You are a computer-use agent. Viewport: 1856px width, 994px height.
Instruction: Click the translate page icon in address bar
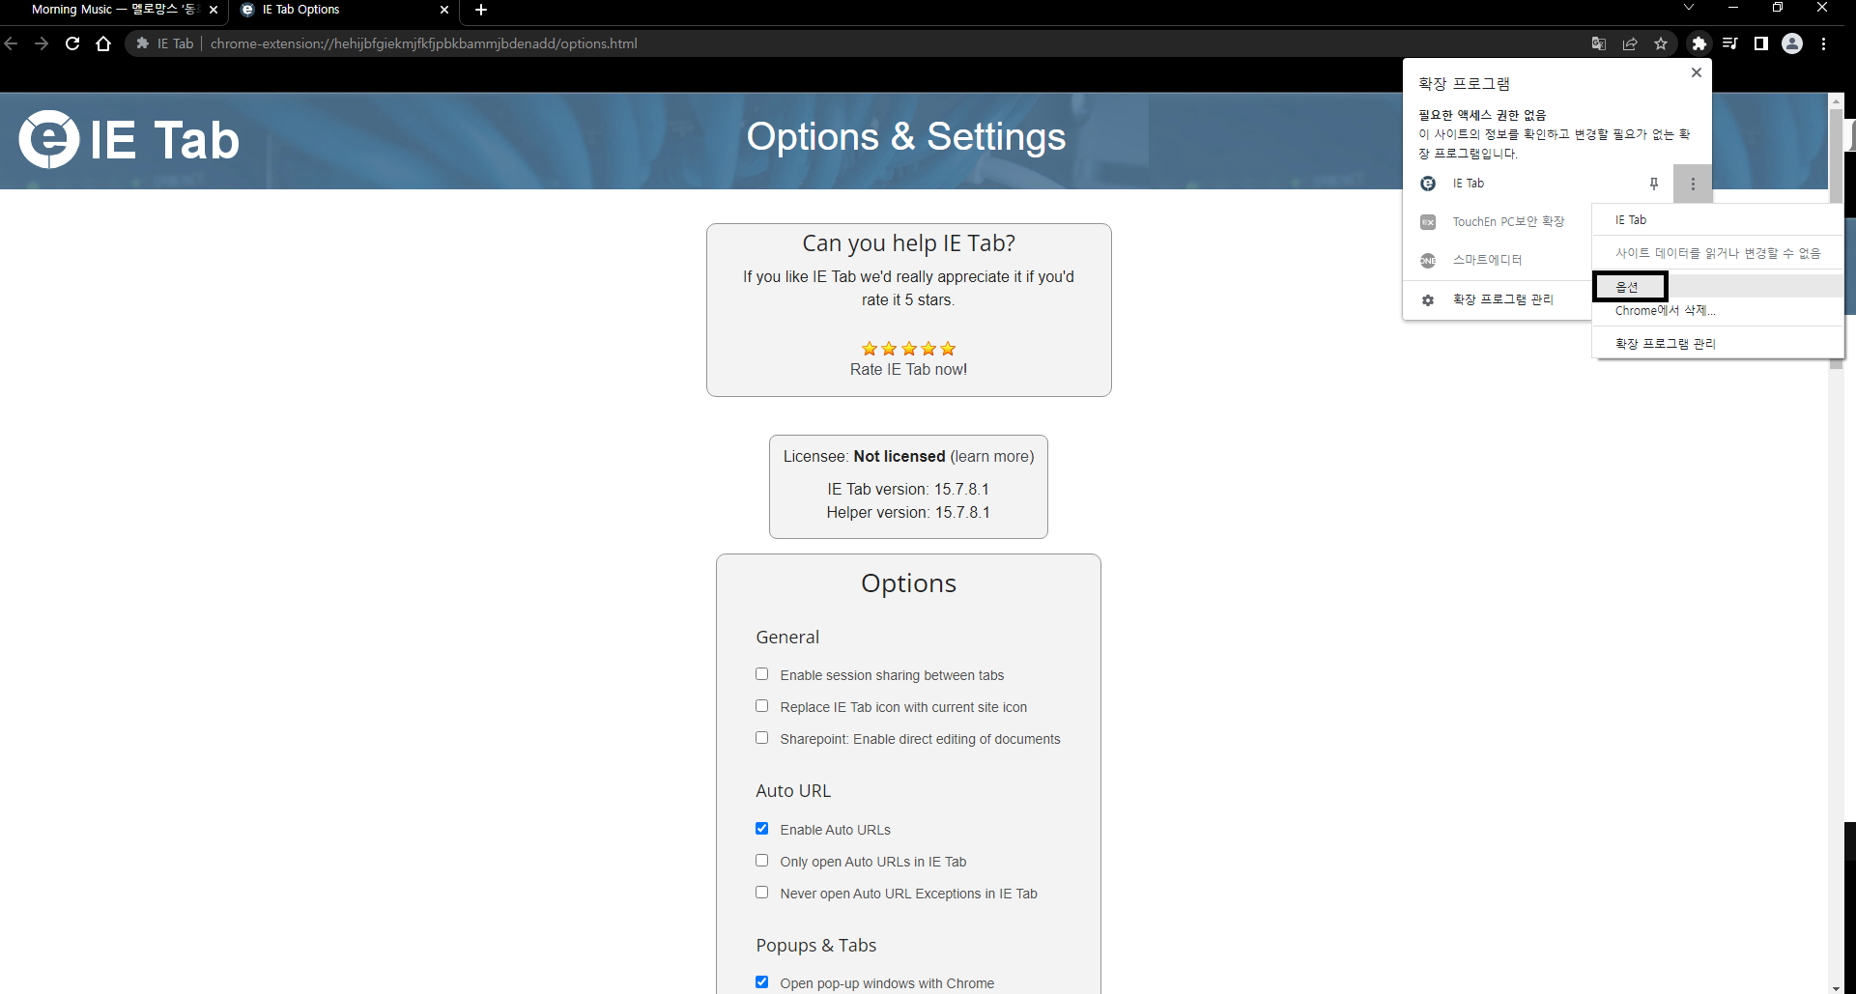[x=1599, y=43]
